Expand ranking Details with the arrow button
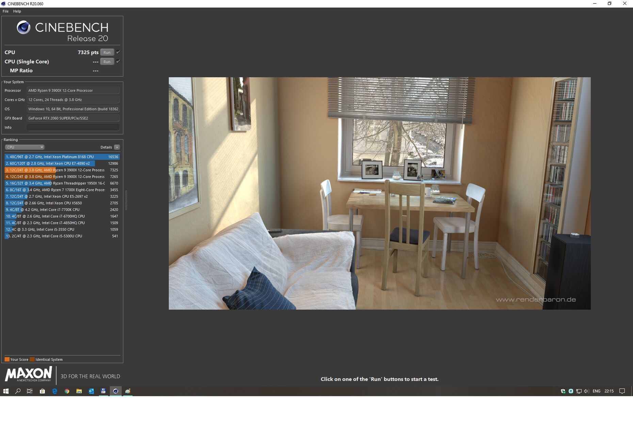 tap(117, 147)
